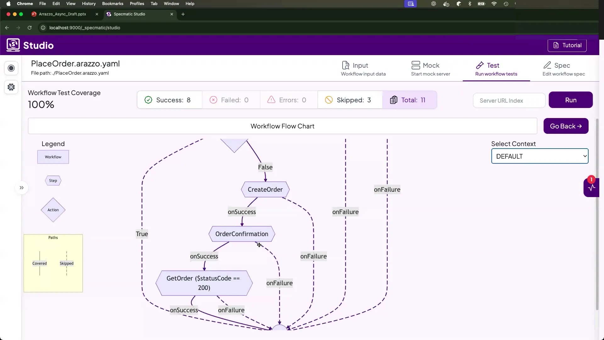Click the True edge label
The image size is (604, 340).
point(142,234)
